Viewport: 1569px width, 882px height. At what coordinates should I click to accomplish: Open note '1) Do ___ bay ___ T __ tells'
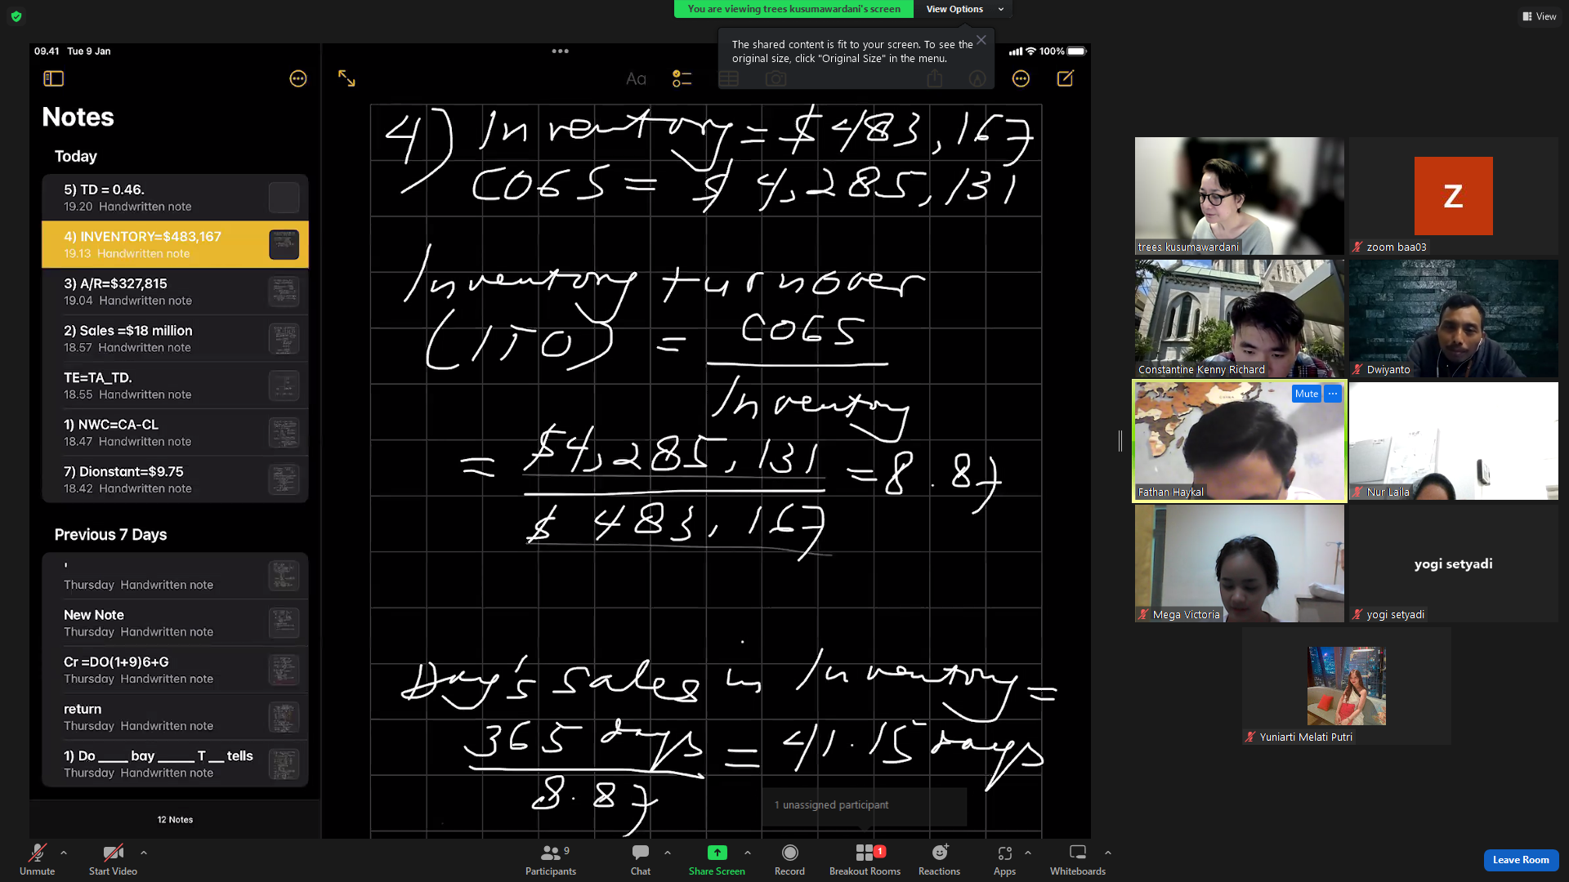click(175, 764)
